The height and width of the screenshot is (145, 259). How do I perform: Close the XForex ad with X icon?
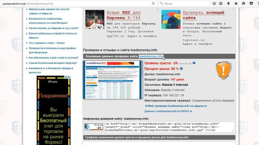[x=69, y=77]
